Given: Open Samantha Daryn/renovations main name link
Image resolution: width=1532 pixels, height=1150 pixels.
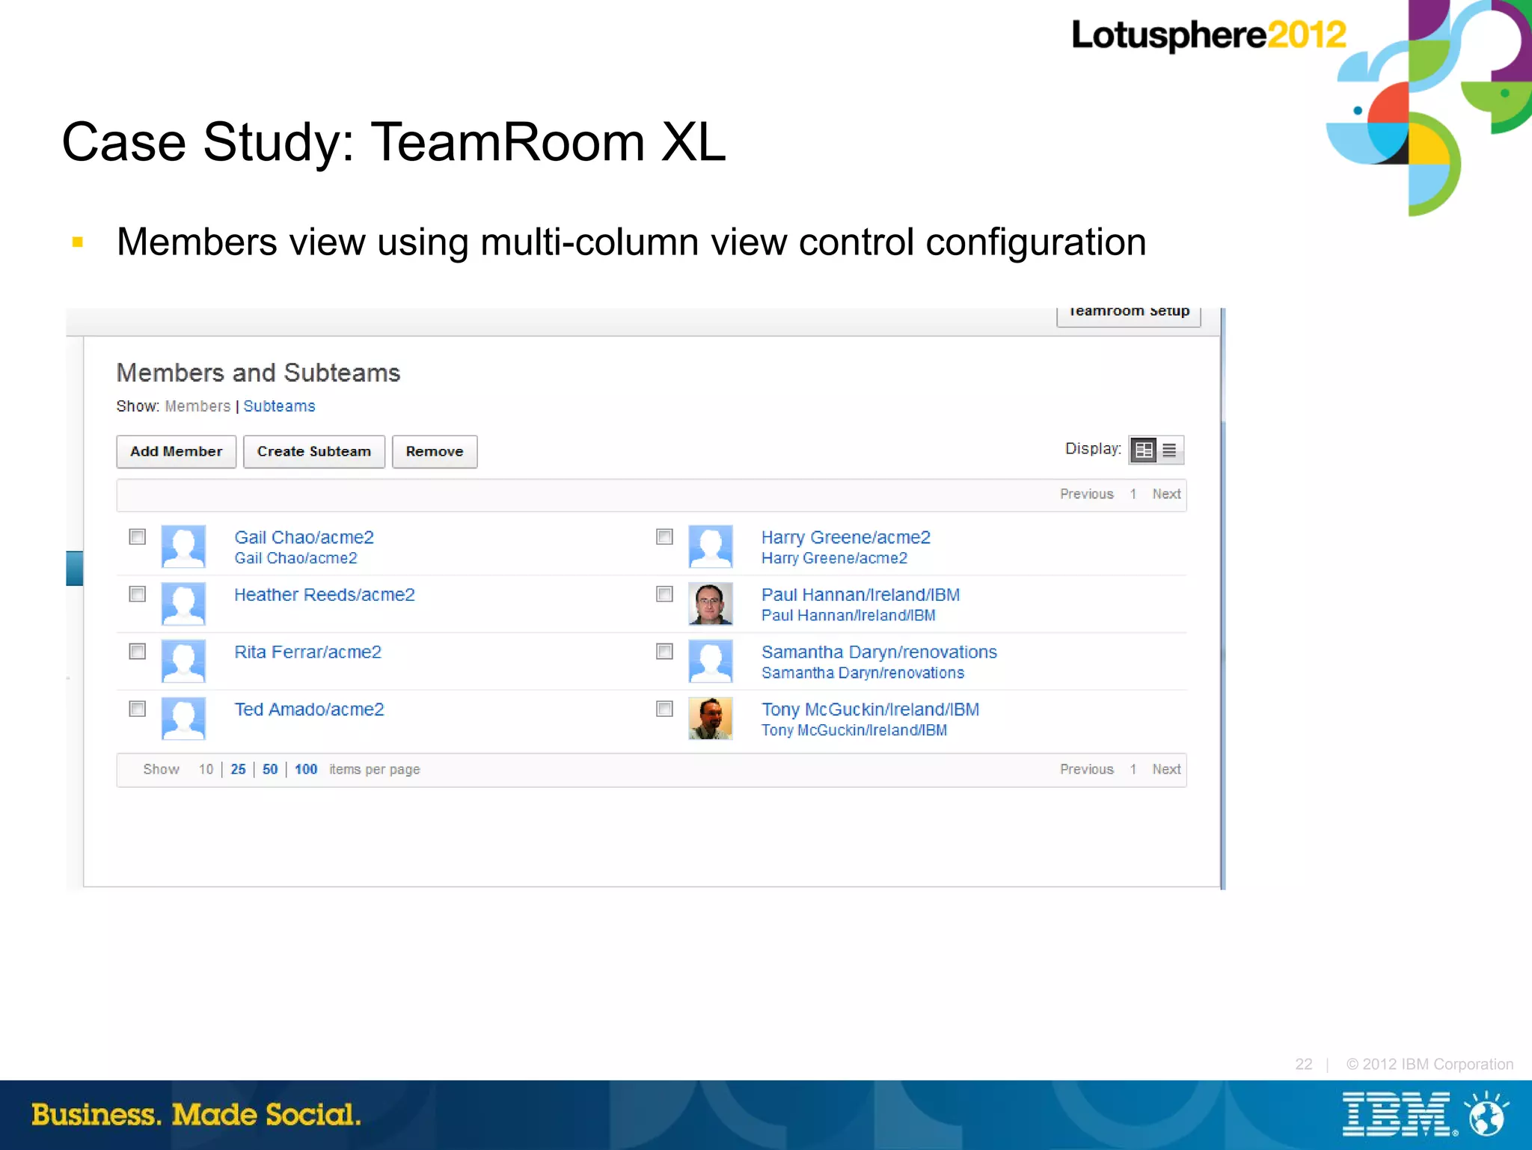Looking at the screenshot, I should pos(879,652).
